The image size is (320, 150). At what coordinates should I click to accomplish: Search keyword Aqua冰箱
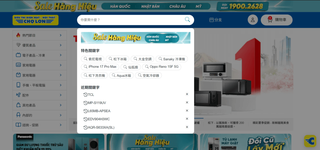pyautogui.click(x=121, y=75)
